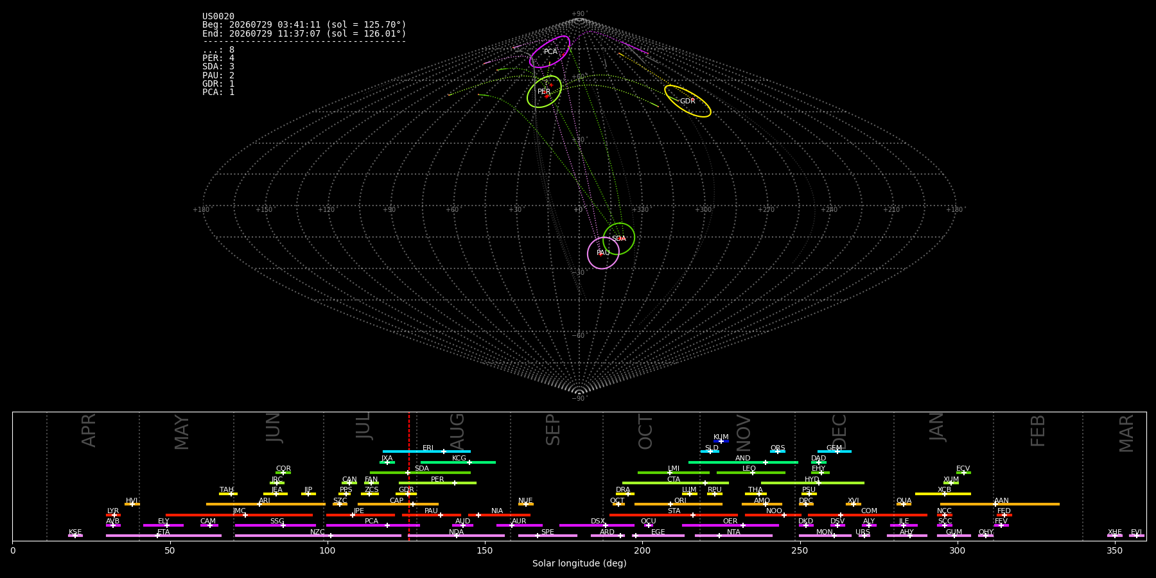Viewport: 1156px width, 578px height.
Task: Click the blue KUM shower marker
Action: (721, 441)
